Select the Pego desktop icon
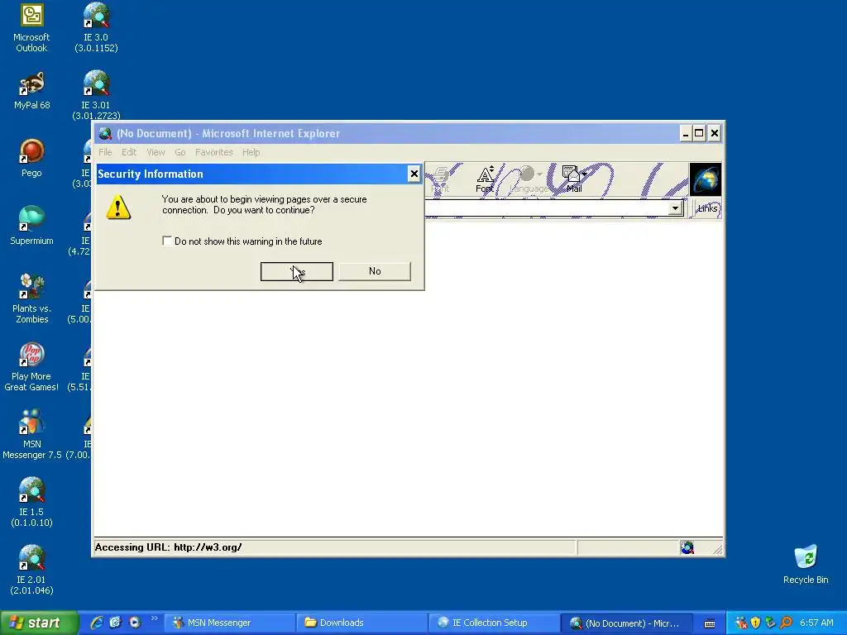The width and height of the screenshot is (847, 635). 31,158
